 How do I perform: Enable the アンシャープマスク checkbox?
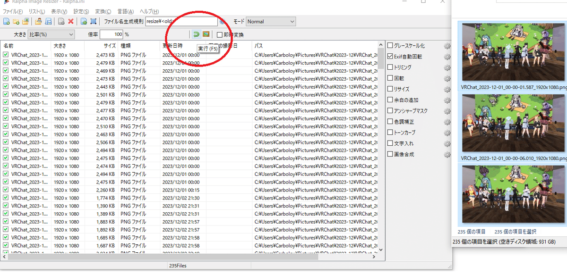click(390, 111)
